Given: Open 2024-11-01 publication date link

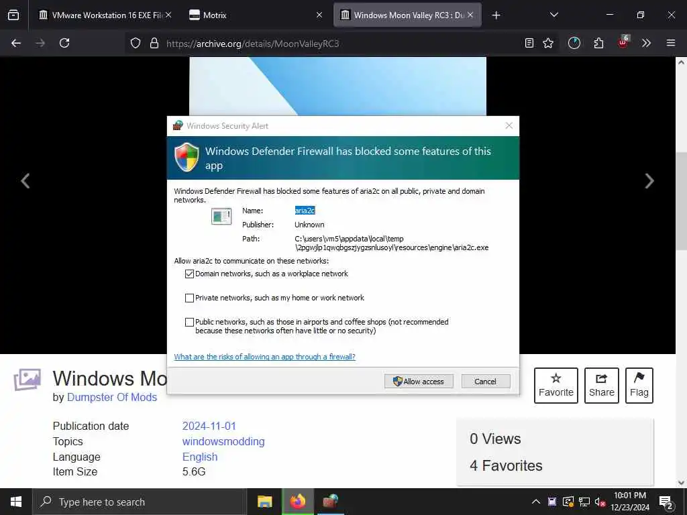Looking at the screenshot, I should point(209,426).
